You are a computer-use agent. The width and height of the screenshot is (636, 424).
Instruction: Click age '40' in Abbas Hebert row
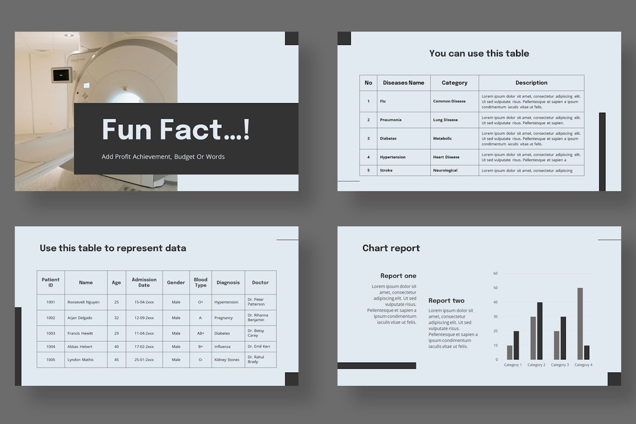coord(117,346)
